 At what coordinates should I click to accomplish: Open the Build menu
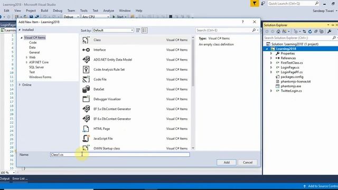[44, 11]
